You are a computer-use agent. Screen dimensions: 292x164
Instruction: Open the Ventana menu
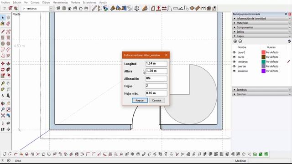75,2
